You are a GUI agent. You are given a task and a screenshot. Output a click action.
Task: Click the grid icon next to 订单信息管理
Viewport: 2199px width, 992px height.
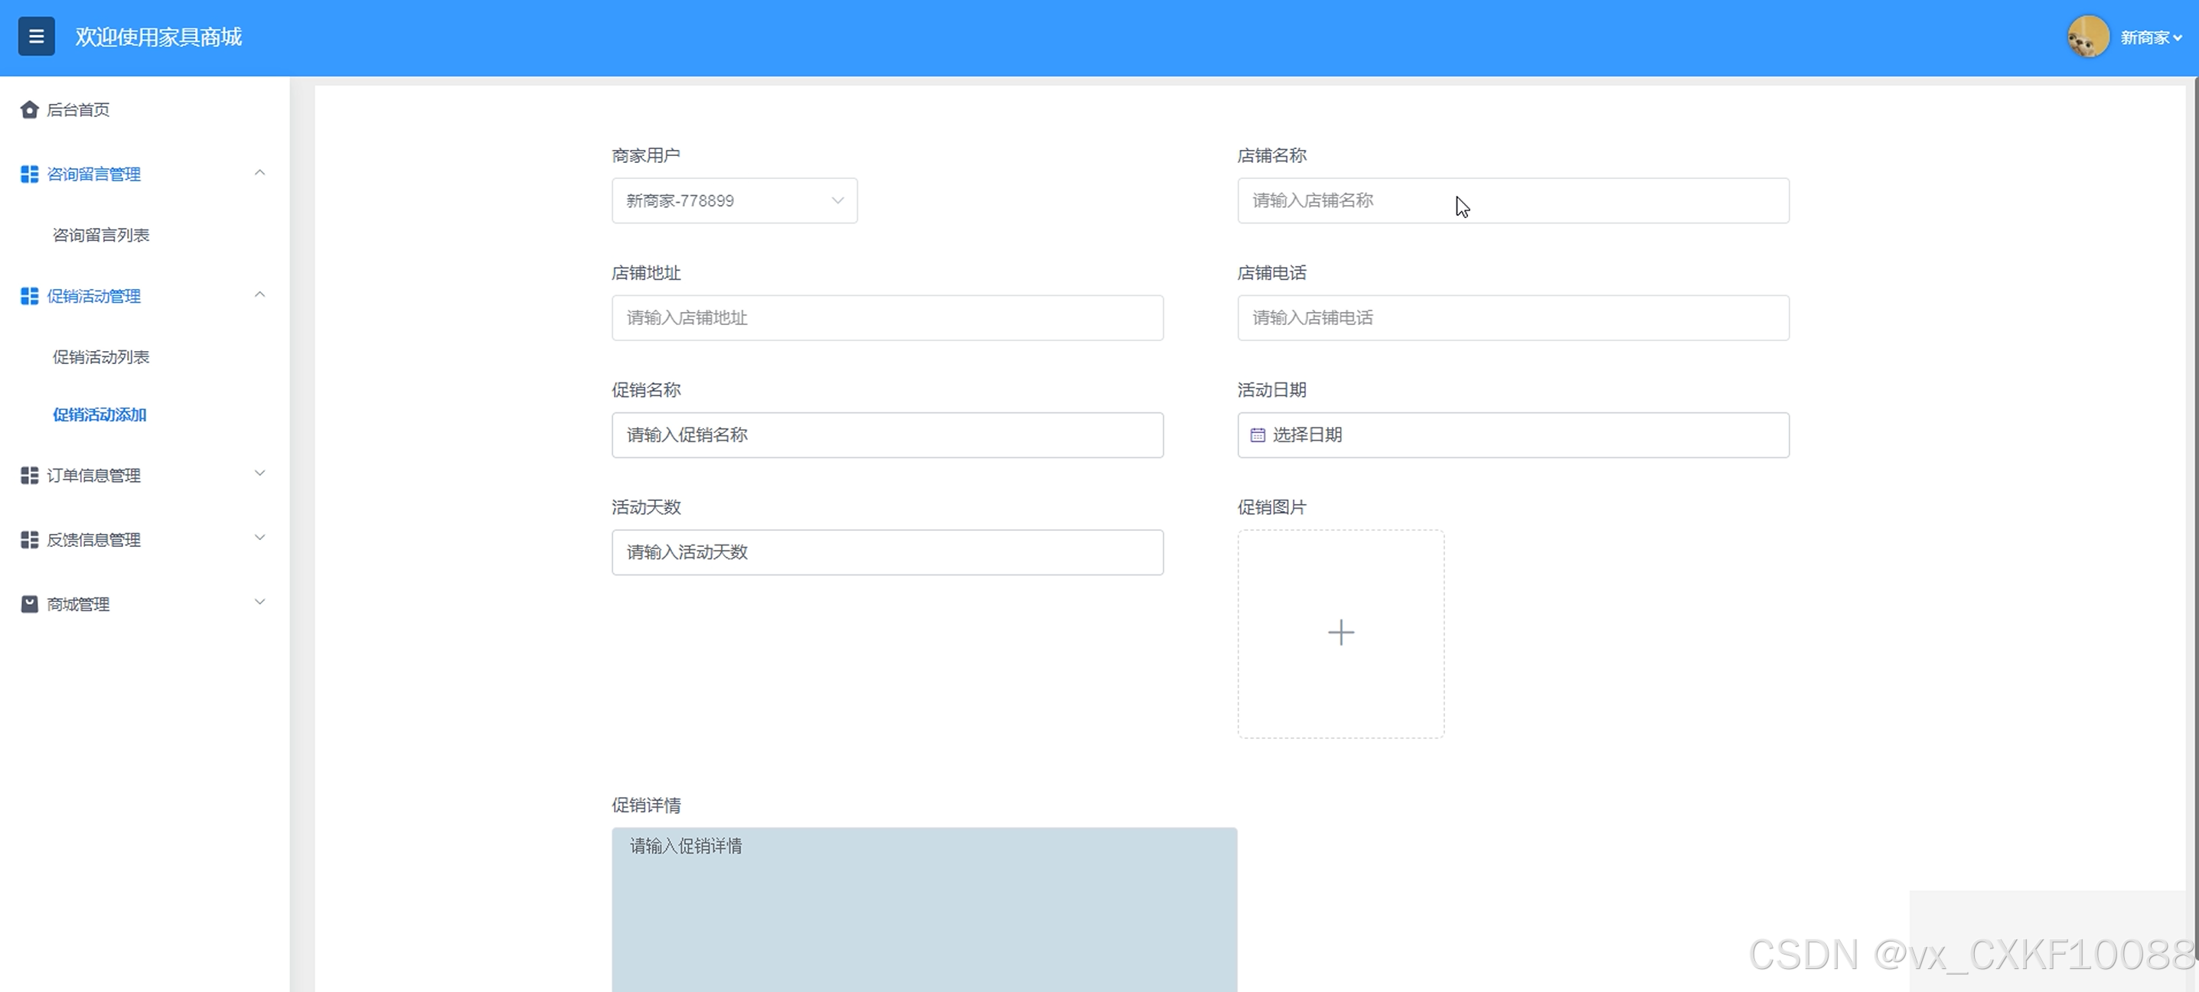[x=29, y=475]
